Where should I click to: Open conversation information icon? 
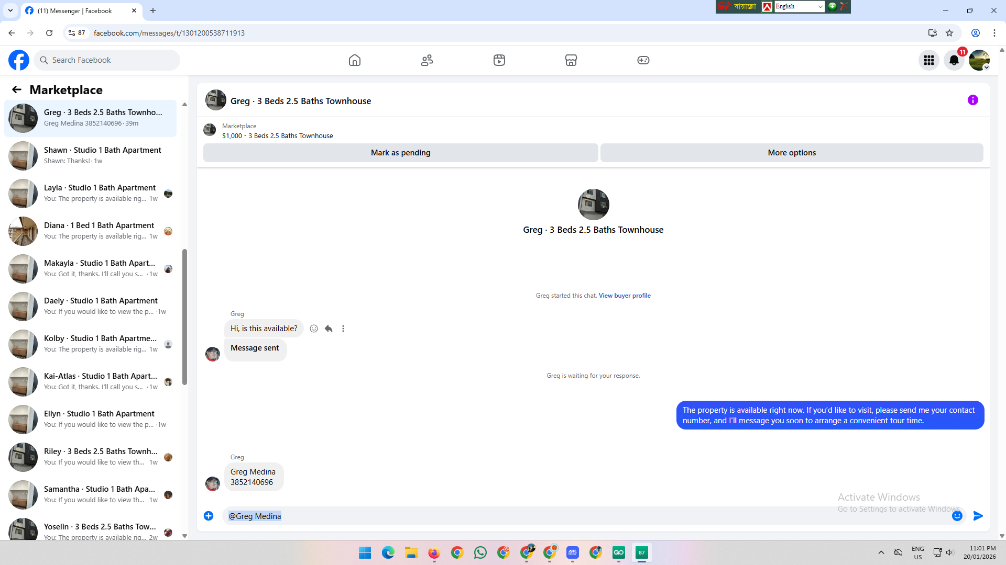973,100
